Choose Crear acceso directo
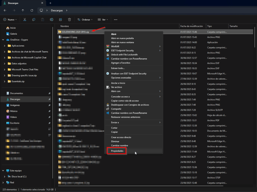The width and height of the screenshot is (257, 192). [134, 137]
